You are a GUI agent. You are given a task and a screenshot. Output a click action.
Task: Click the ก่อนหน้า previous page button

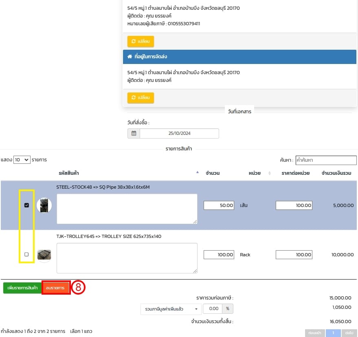click(315, 333)
